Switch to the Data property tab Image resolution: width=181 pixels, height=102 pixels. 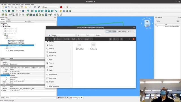coord(8,98)
